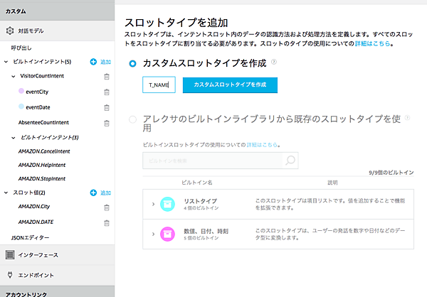Image resolution: width=427 pixels, height=297 pixels.
Task: Click the custom slot type name field
Action: point(159,85)
